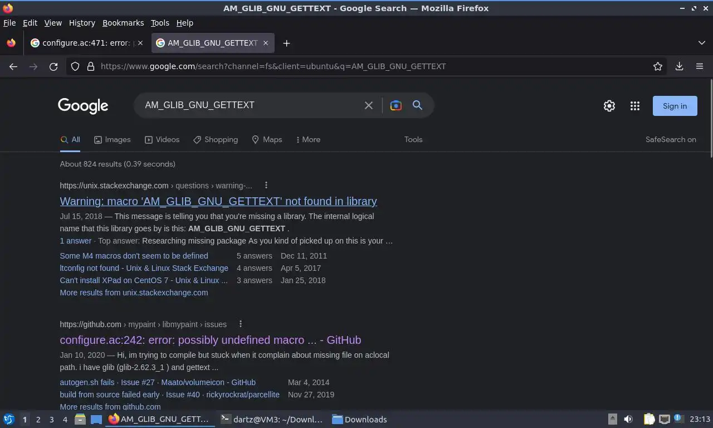Submit search with magnifier icon
This screenshot has height=428, width=713.
pyautogui.click(x=417, y=105)
